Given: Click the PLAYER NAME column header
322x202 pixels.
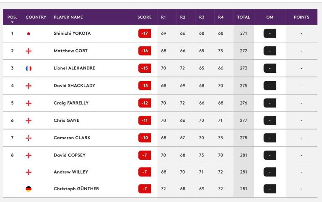Looking at the screenshot, I should [68, 17].
